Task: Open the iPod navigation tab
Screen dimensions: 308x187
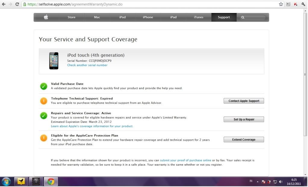Action: 122,17
